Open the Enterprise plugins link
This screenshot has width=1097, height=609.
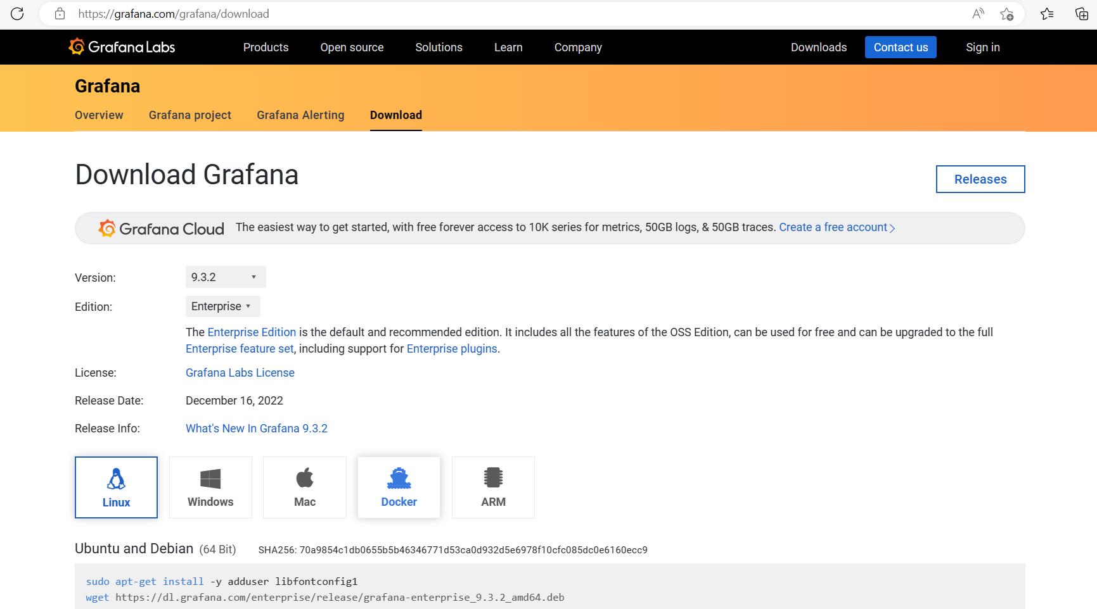[452, 349]
